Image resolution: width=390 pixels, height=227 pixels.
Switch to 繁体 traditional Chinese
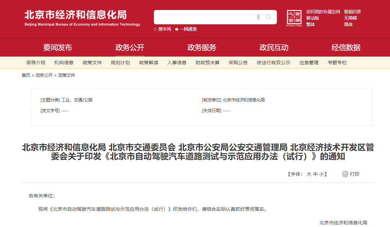[311, 24]
